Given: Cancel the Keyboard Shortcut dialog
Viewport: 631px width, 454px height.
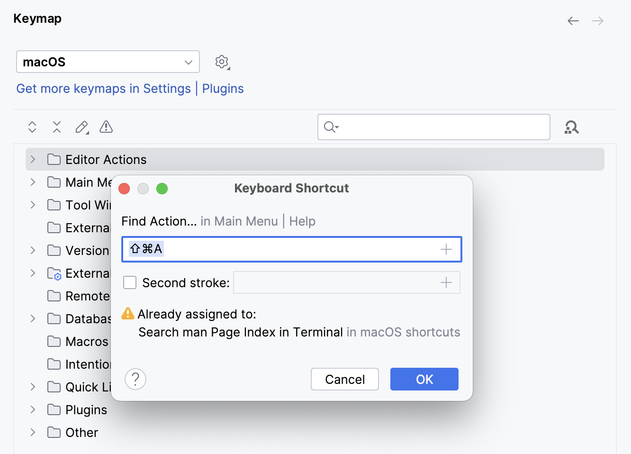Looking at the screenshot, I should click(344, 379).
